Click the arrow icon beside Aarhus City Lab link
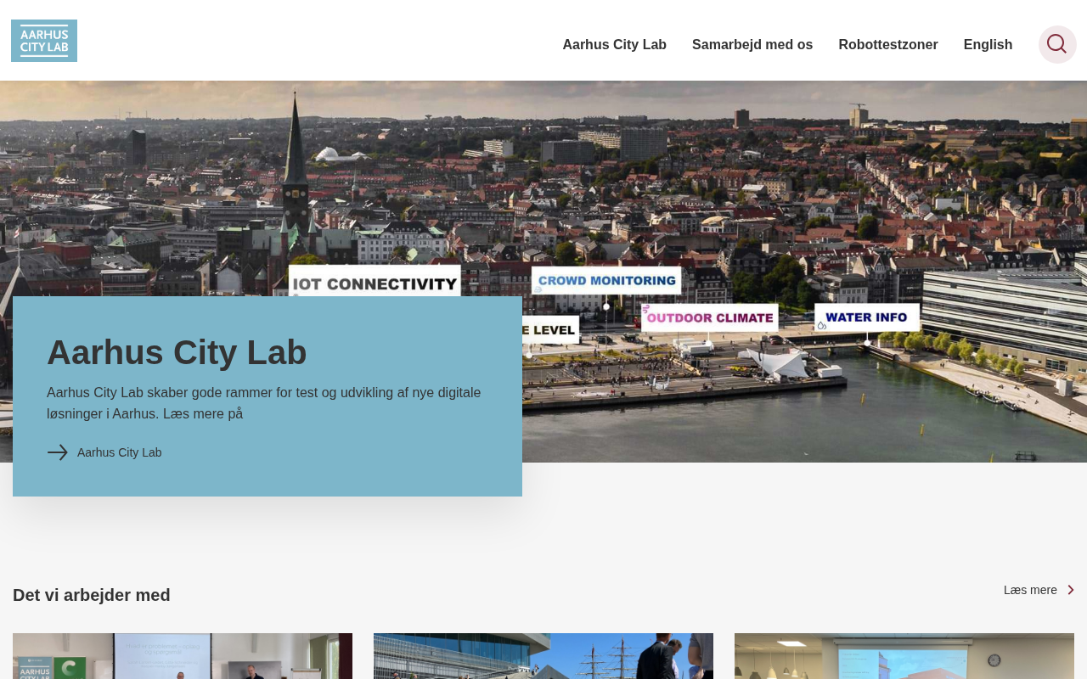The height and width of the screenshot is (679, 1087). (x=57, y=452)
